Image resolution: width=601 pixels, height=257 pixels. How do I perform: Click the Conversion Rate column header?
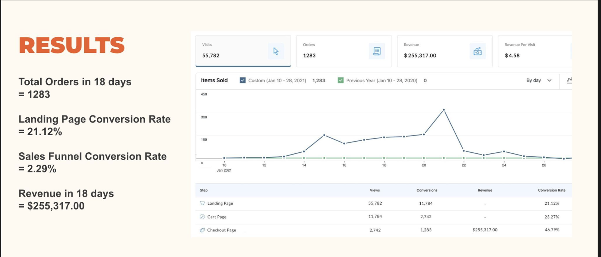click(x=552, y=190)
